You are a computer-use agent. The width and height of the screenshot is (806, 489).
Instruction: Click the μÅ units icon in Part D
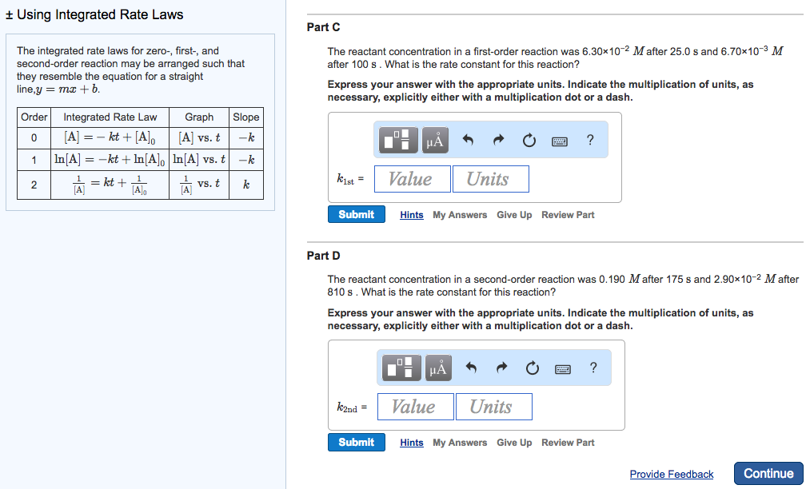437,368
